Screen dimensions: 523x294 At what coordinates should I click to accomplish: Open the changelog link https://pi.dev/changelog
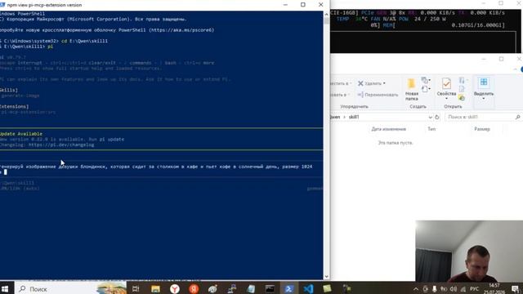(x=61, y=145)
